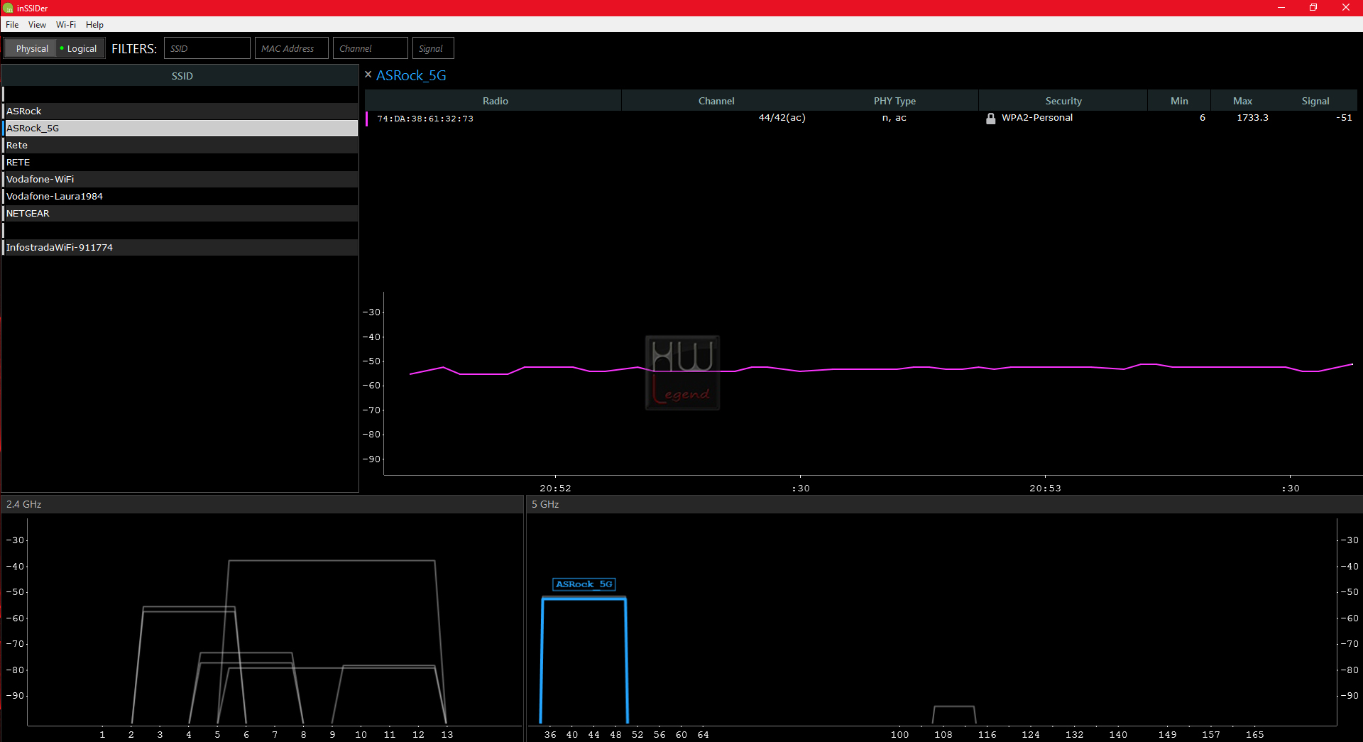This screenshot has width=1363, height=742.
Task: Switch to Physical view
Action: [x=31, y=48]
